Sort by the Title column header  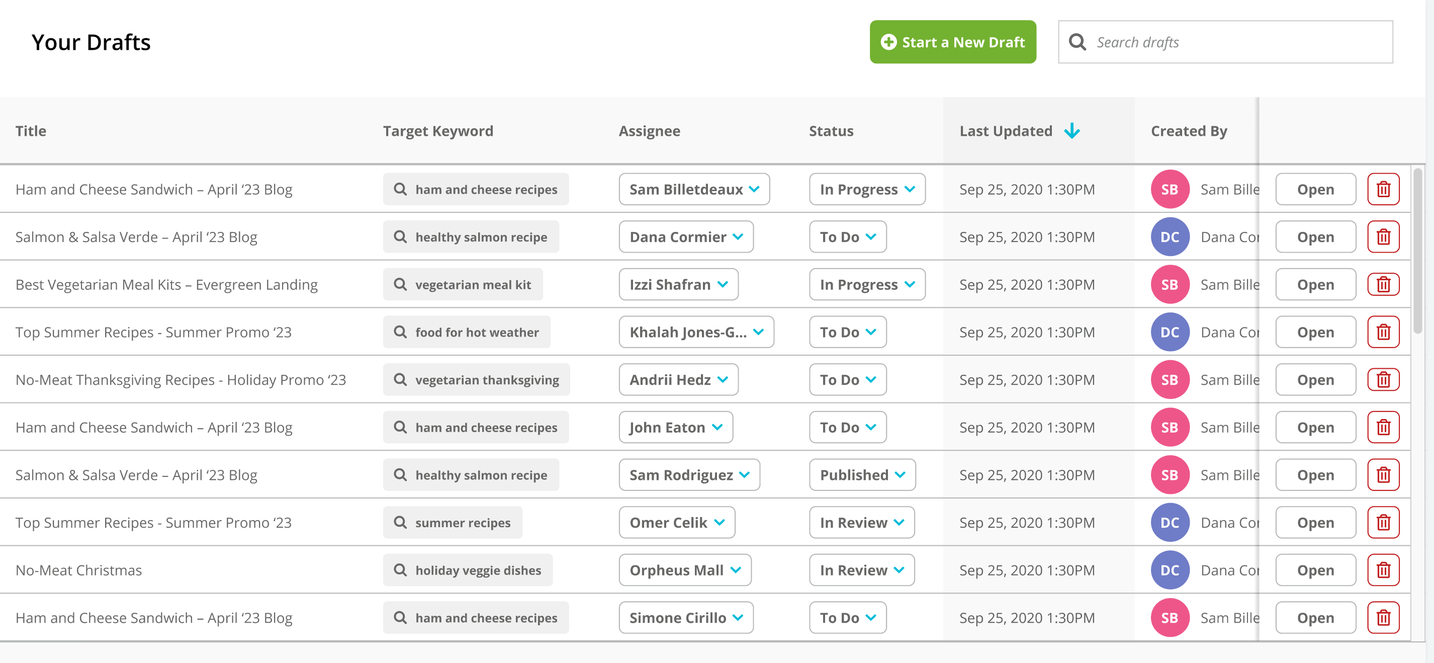pyautogui.click(x=31, y=131)
